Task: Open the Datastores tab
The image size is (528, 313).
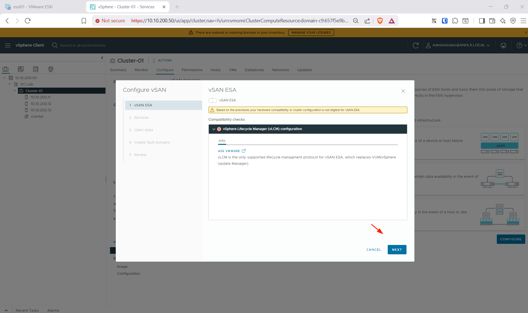Action: [x=254, y=70]
